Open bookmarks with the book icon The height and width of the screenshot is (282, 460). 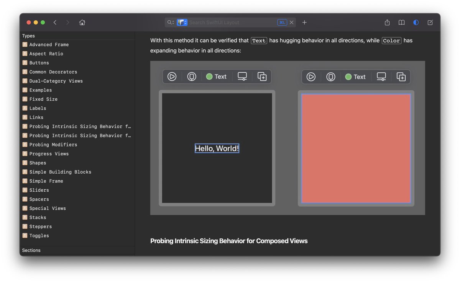tap(401, 23)
